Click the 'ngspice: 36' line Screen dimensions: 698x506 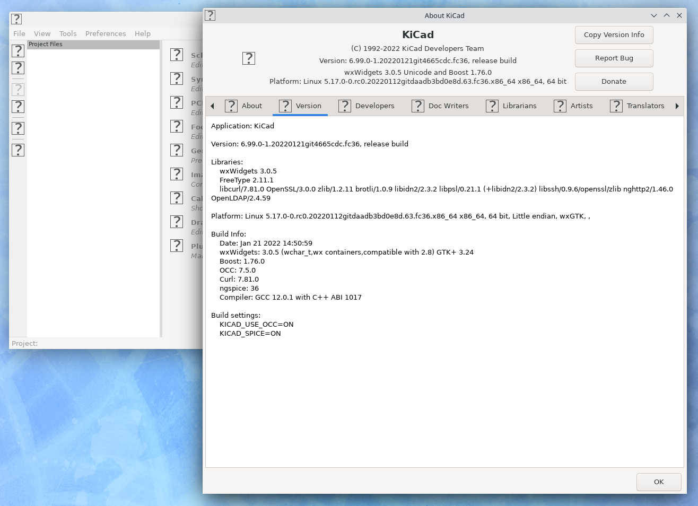pyautogui.click(x=239, y=289)
